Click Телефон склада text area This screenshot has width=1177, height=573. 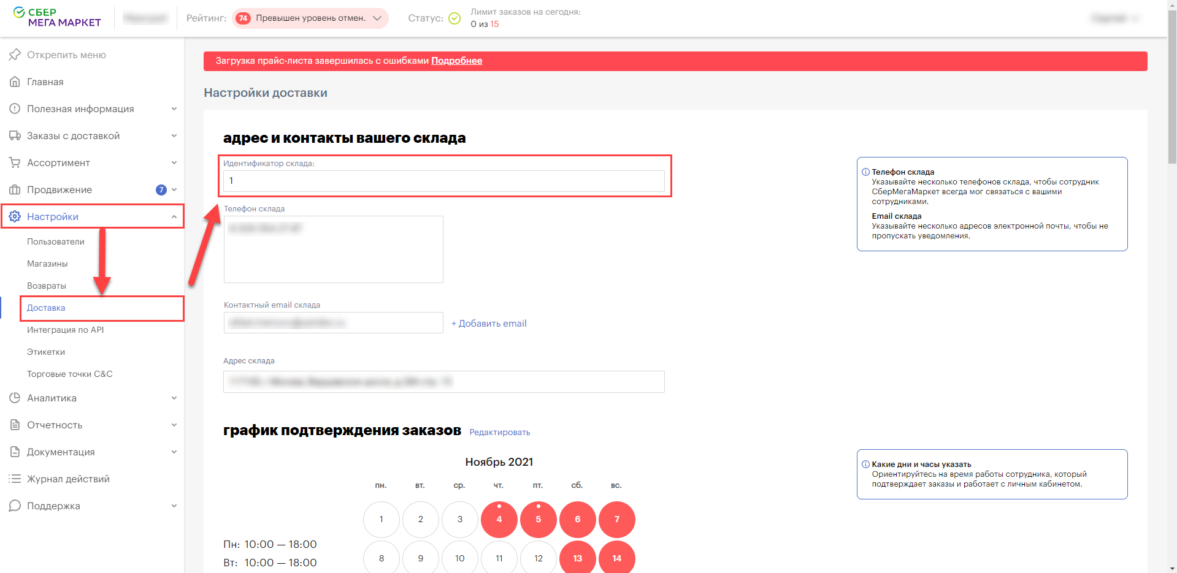pos(333,249)
